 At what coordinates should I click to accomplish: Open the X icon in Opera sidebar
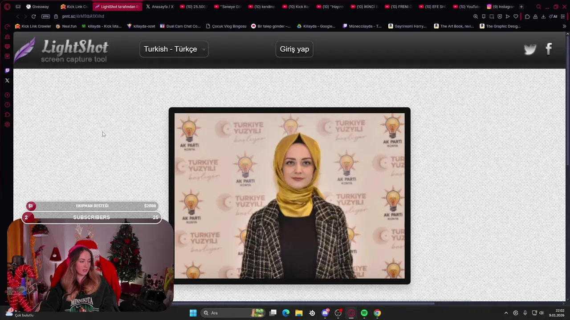pos(7,80)
